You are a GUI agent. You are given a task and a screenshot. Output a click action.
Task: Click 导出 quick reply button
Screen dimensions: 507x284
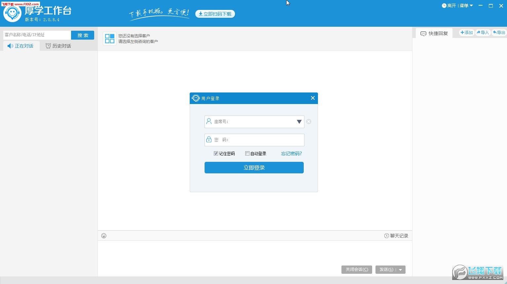coord(499,33)
